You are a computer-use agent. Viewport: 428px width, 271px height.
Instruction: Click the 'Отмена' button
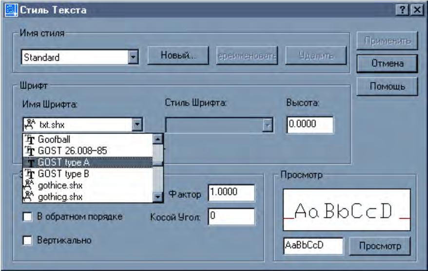387,63
